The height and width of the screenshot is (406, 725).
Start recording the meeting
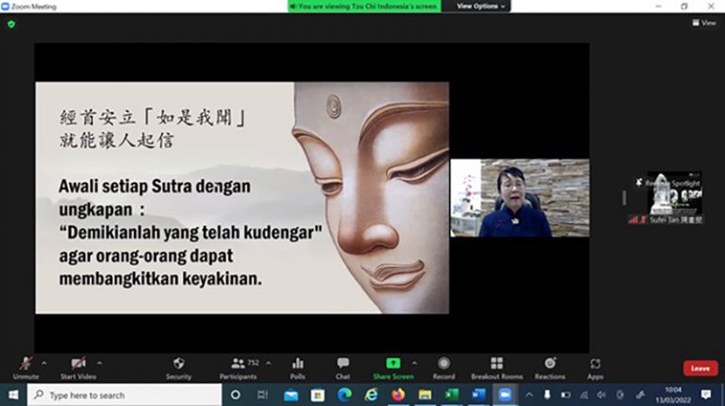click(x=443, y=366)
